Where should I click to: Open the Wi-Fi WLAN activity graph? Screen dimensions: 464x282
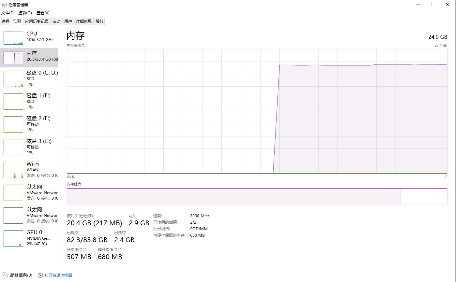(x=13, y=170)
